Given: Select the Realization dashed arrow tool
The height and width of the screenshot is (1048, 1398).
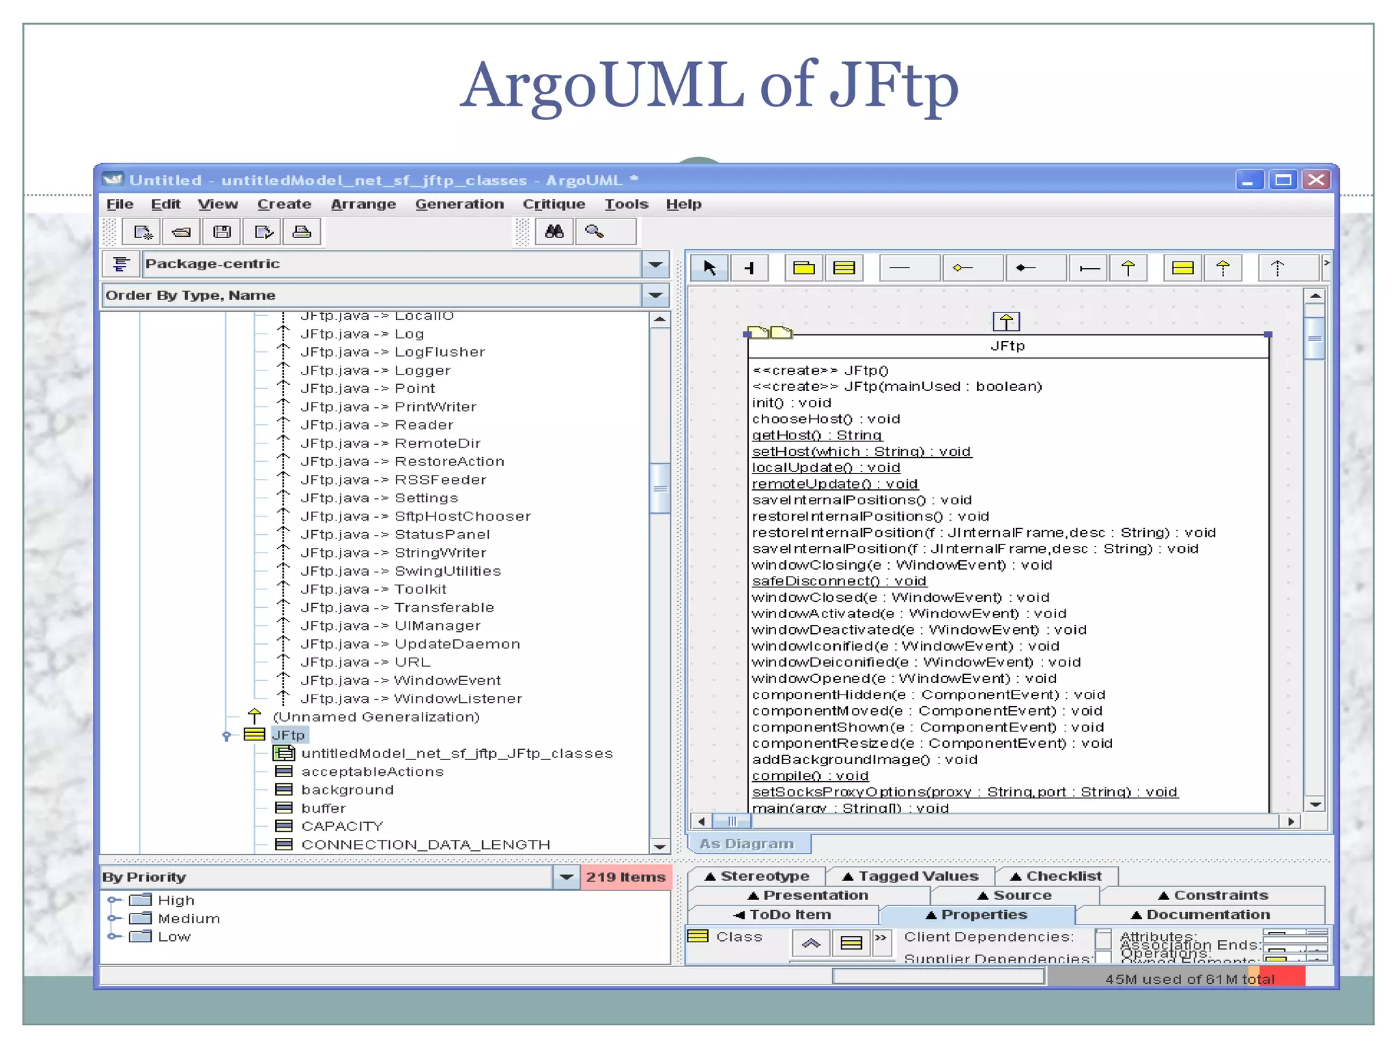Looking at the screenshot, I should point(1223,268).
